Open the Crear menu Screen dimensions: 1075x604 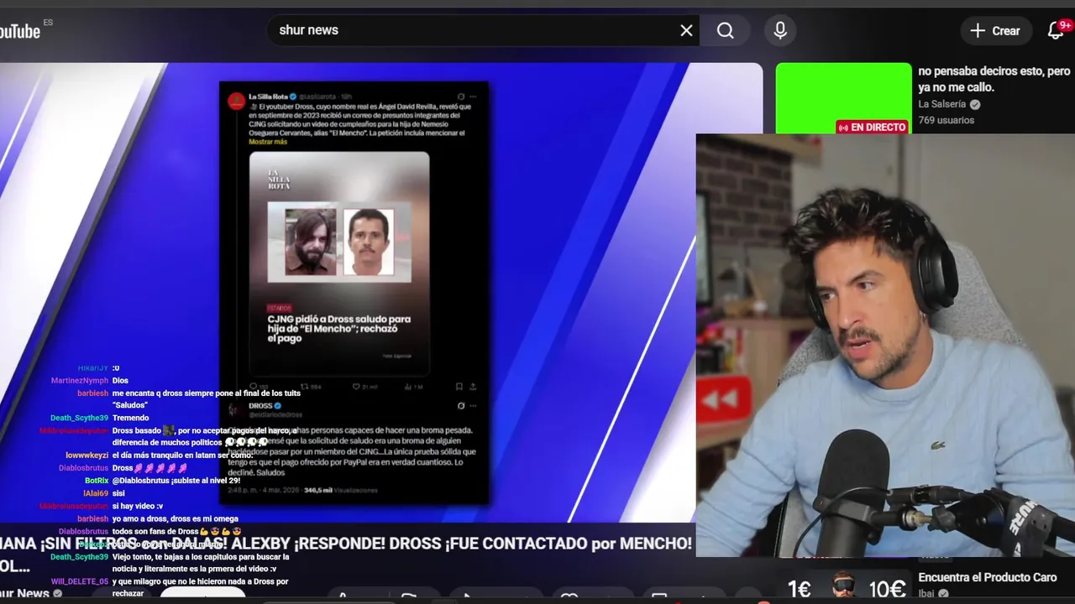tap(995, 30)
